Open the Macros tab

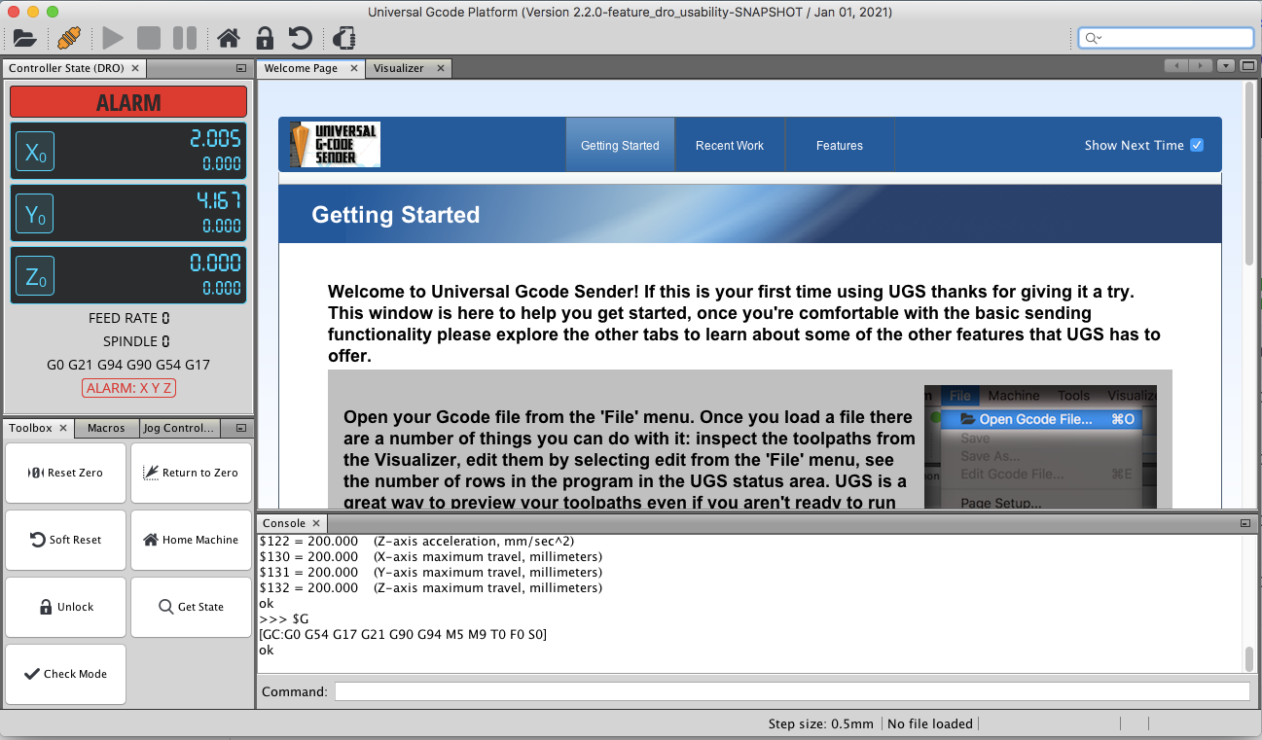tap(106, 428)
